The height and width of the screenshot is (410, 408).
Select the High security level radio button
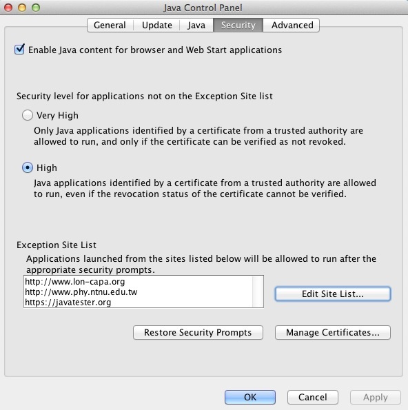point(28,167)
